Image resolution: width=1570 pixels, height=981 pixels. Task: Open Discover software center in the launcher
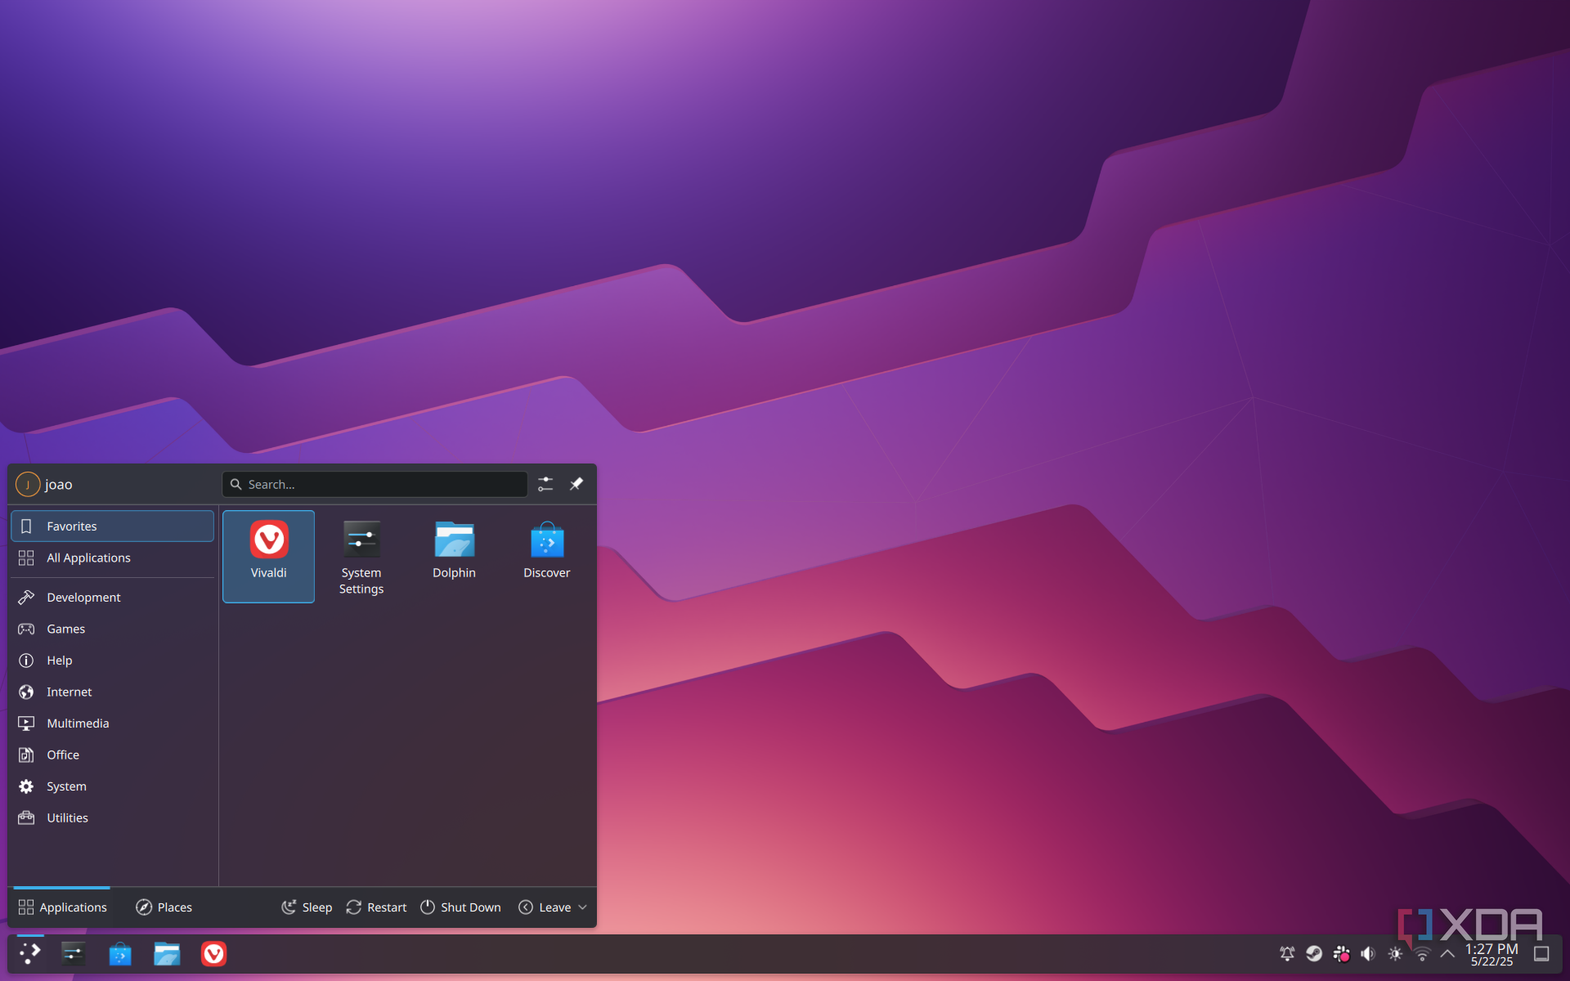(x=546, y=549)
